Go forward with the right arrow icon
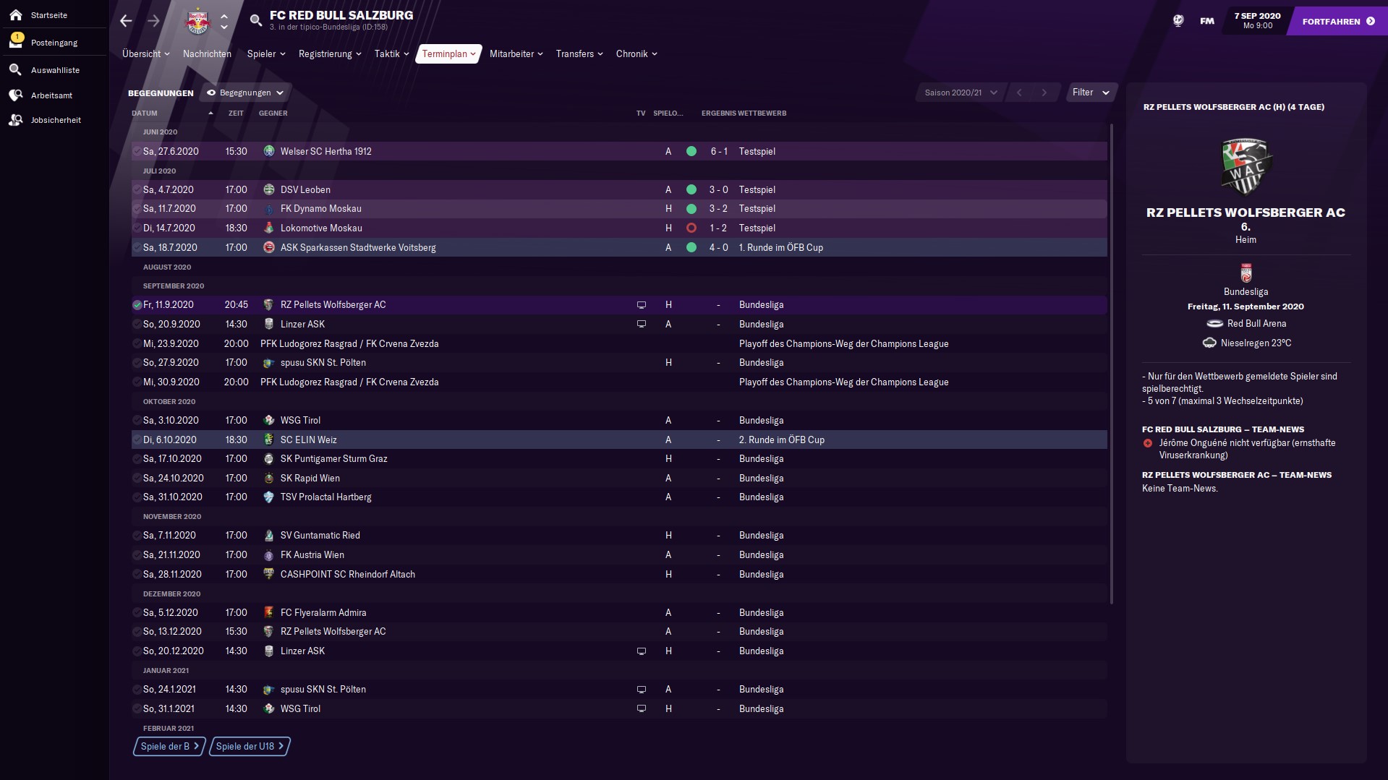 point(153,21)
